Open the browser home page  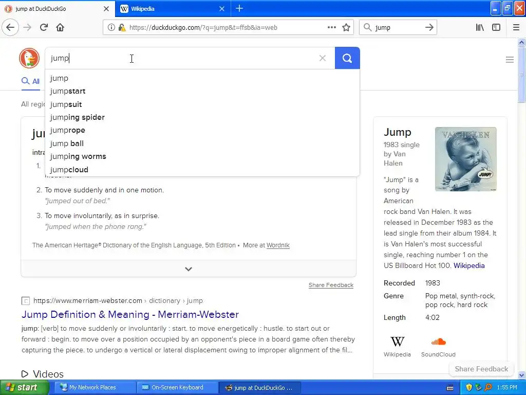60,28
